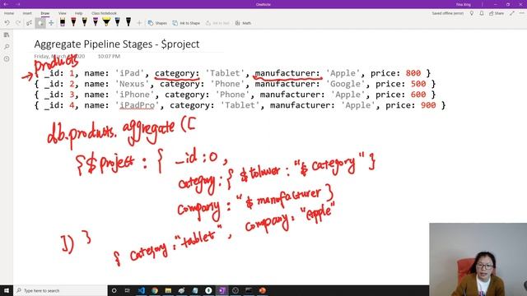This screenshot has height=296, width=527.
Task: Click the lightbulb Tell Me icon
Action: pyautogui.click(x=472, y=13)
